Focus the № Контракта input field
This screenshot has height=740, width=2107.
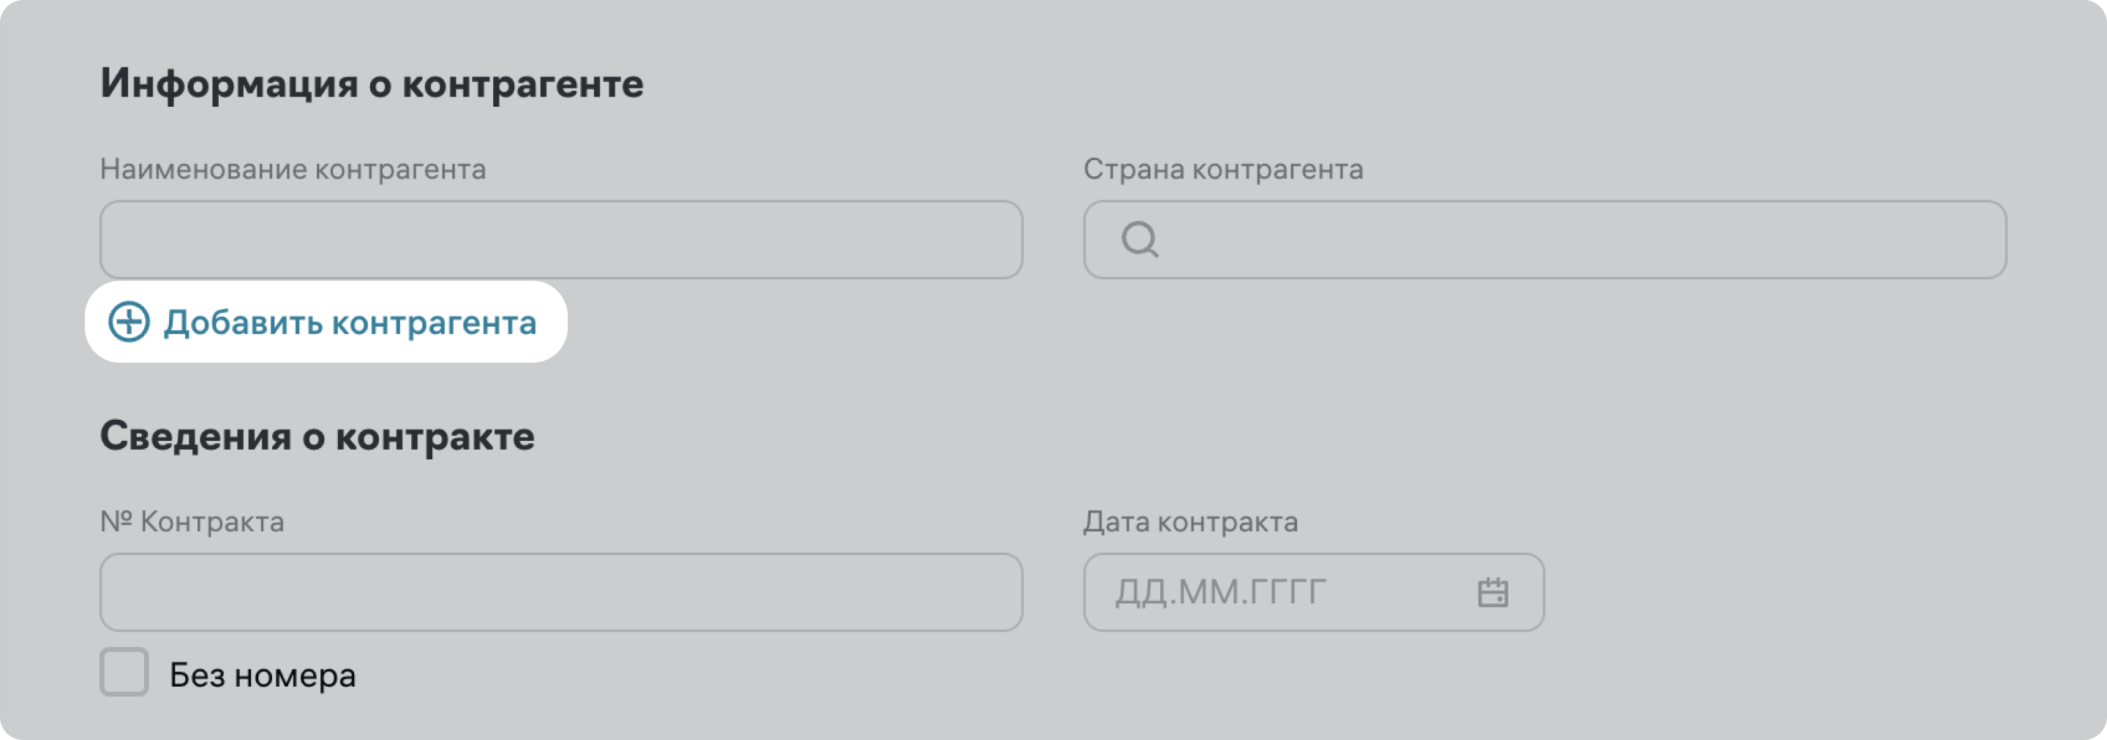pos(561,593)
